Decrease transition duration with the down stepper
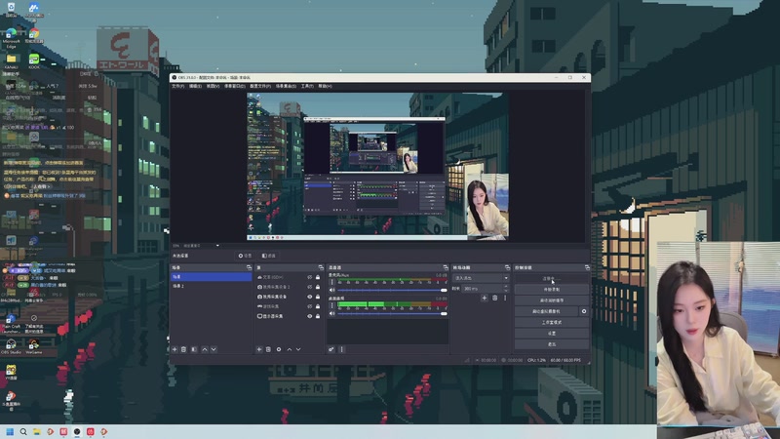Image resolution: width=780 pixels, height=439 pixels. pos(506,290)
